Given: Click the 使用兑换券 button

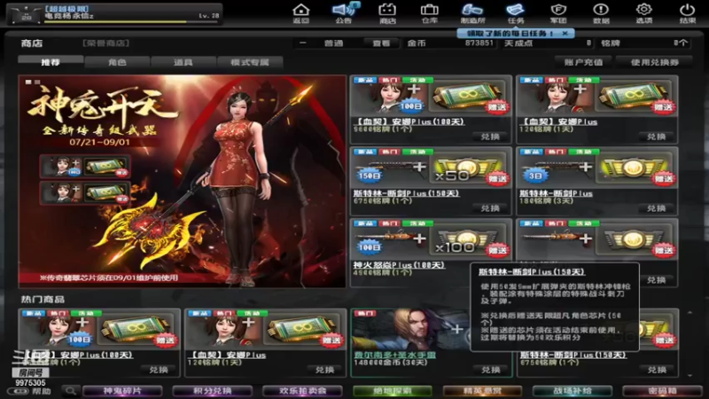Looking at the screenshot, I should (x=654, y=62).
